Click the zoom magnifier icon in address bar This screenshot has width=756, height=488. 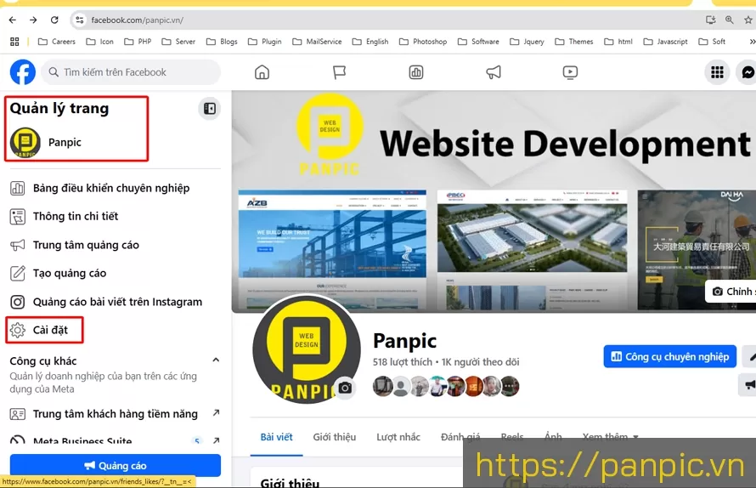click(x=730, y=20)
